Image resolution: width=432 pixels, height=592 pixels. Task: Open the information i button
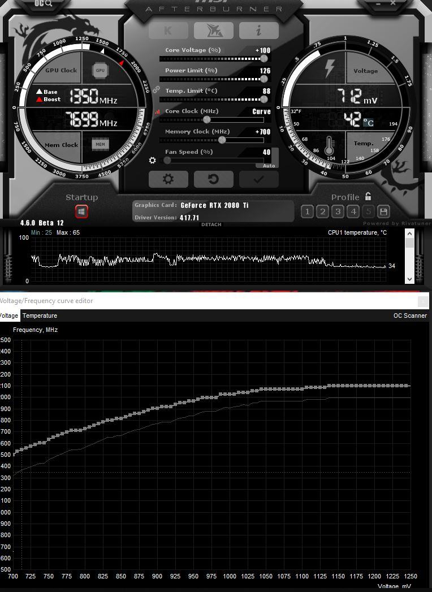click(x=258, y=31)
